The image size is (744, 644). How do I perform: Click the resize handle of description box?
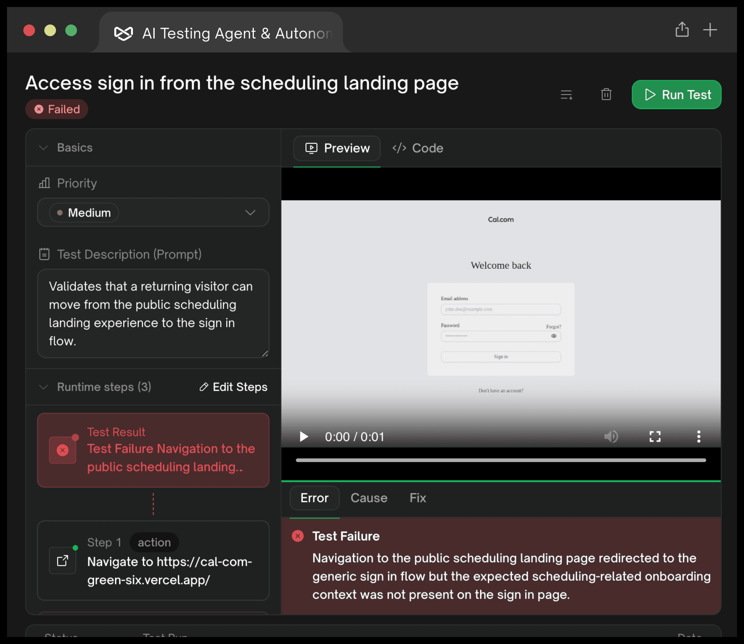(x=265, y=353)
